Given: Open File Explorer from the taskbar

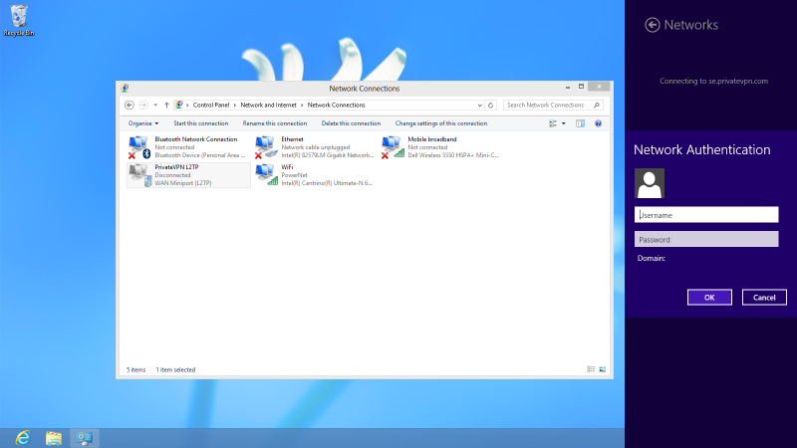Looking at the screenshot, I should [x=54, y=437].
